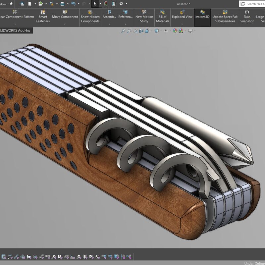Toggle Show Hidden Components
Screen dimensions: 265x265
tap(90, 17)
